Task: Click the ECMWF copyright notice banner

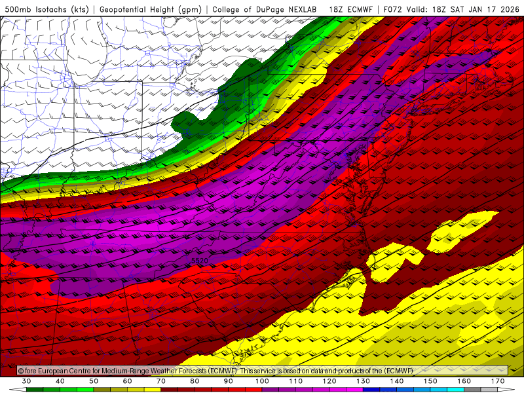Action: click(263, 371)
